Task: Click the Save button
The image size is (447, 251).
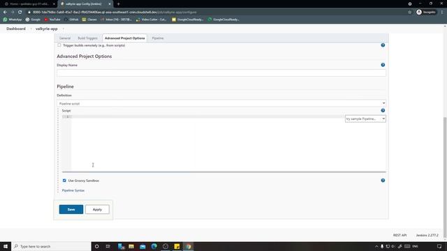Action: [x=71, y=209]
